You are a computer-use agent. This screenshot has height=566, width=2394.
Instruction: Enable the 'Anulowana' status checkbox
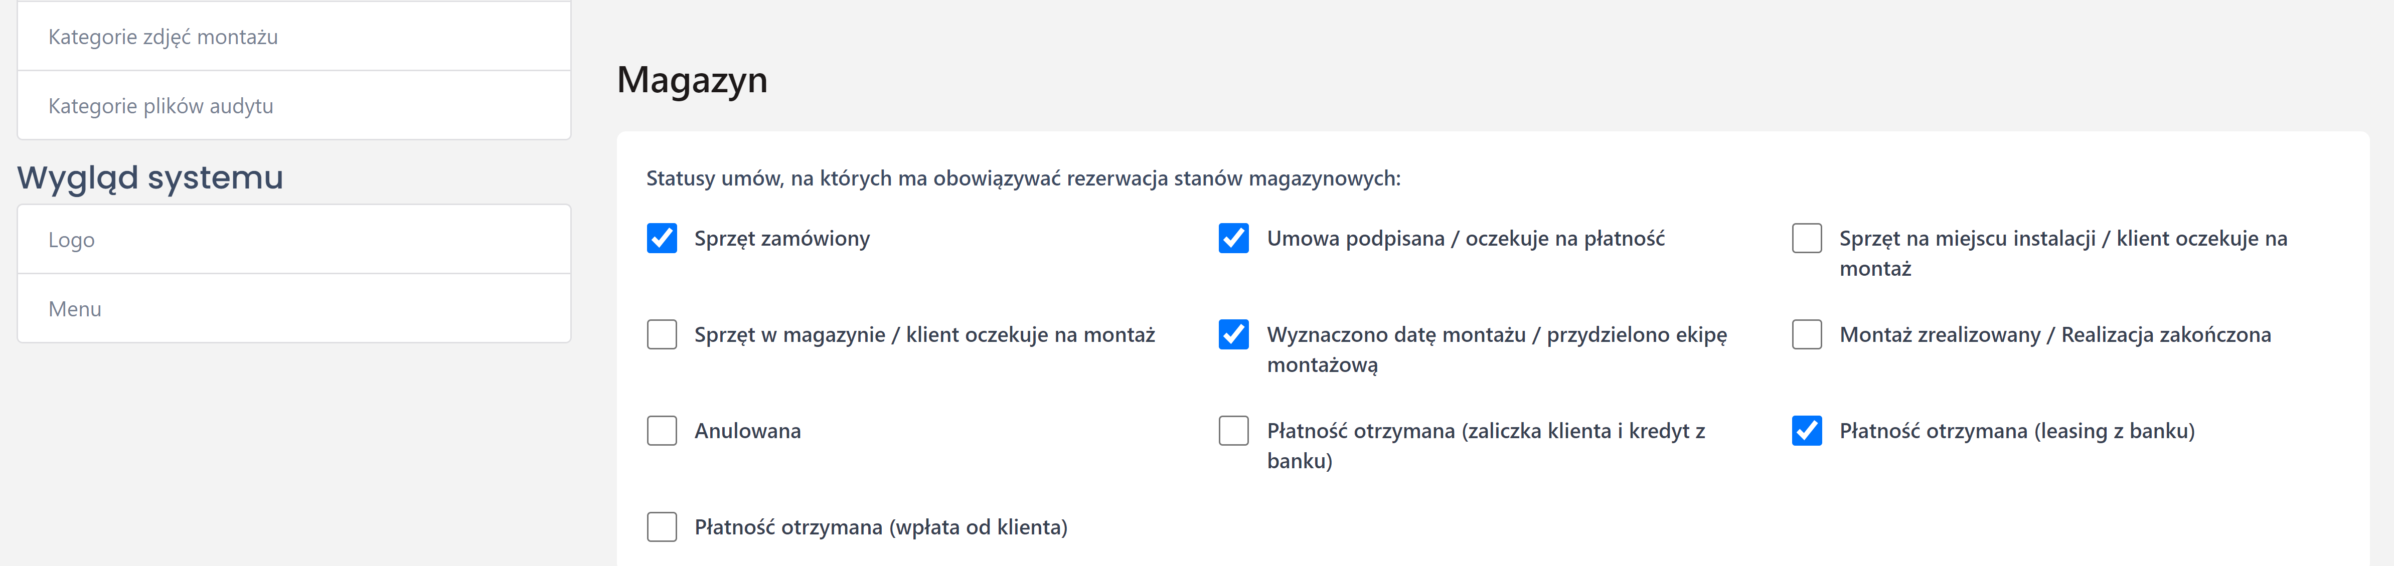(x=662, y=431)
